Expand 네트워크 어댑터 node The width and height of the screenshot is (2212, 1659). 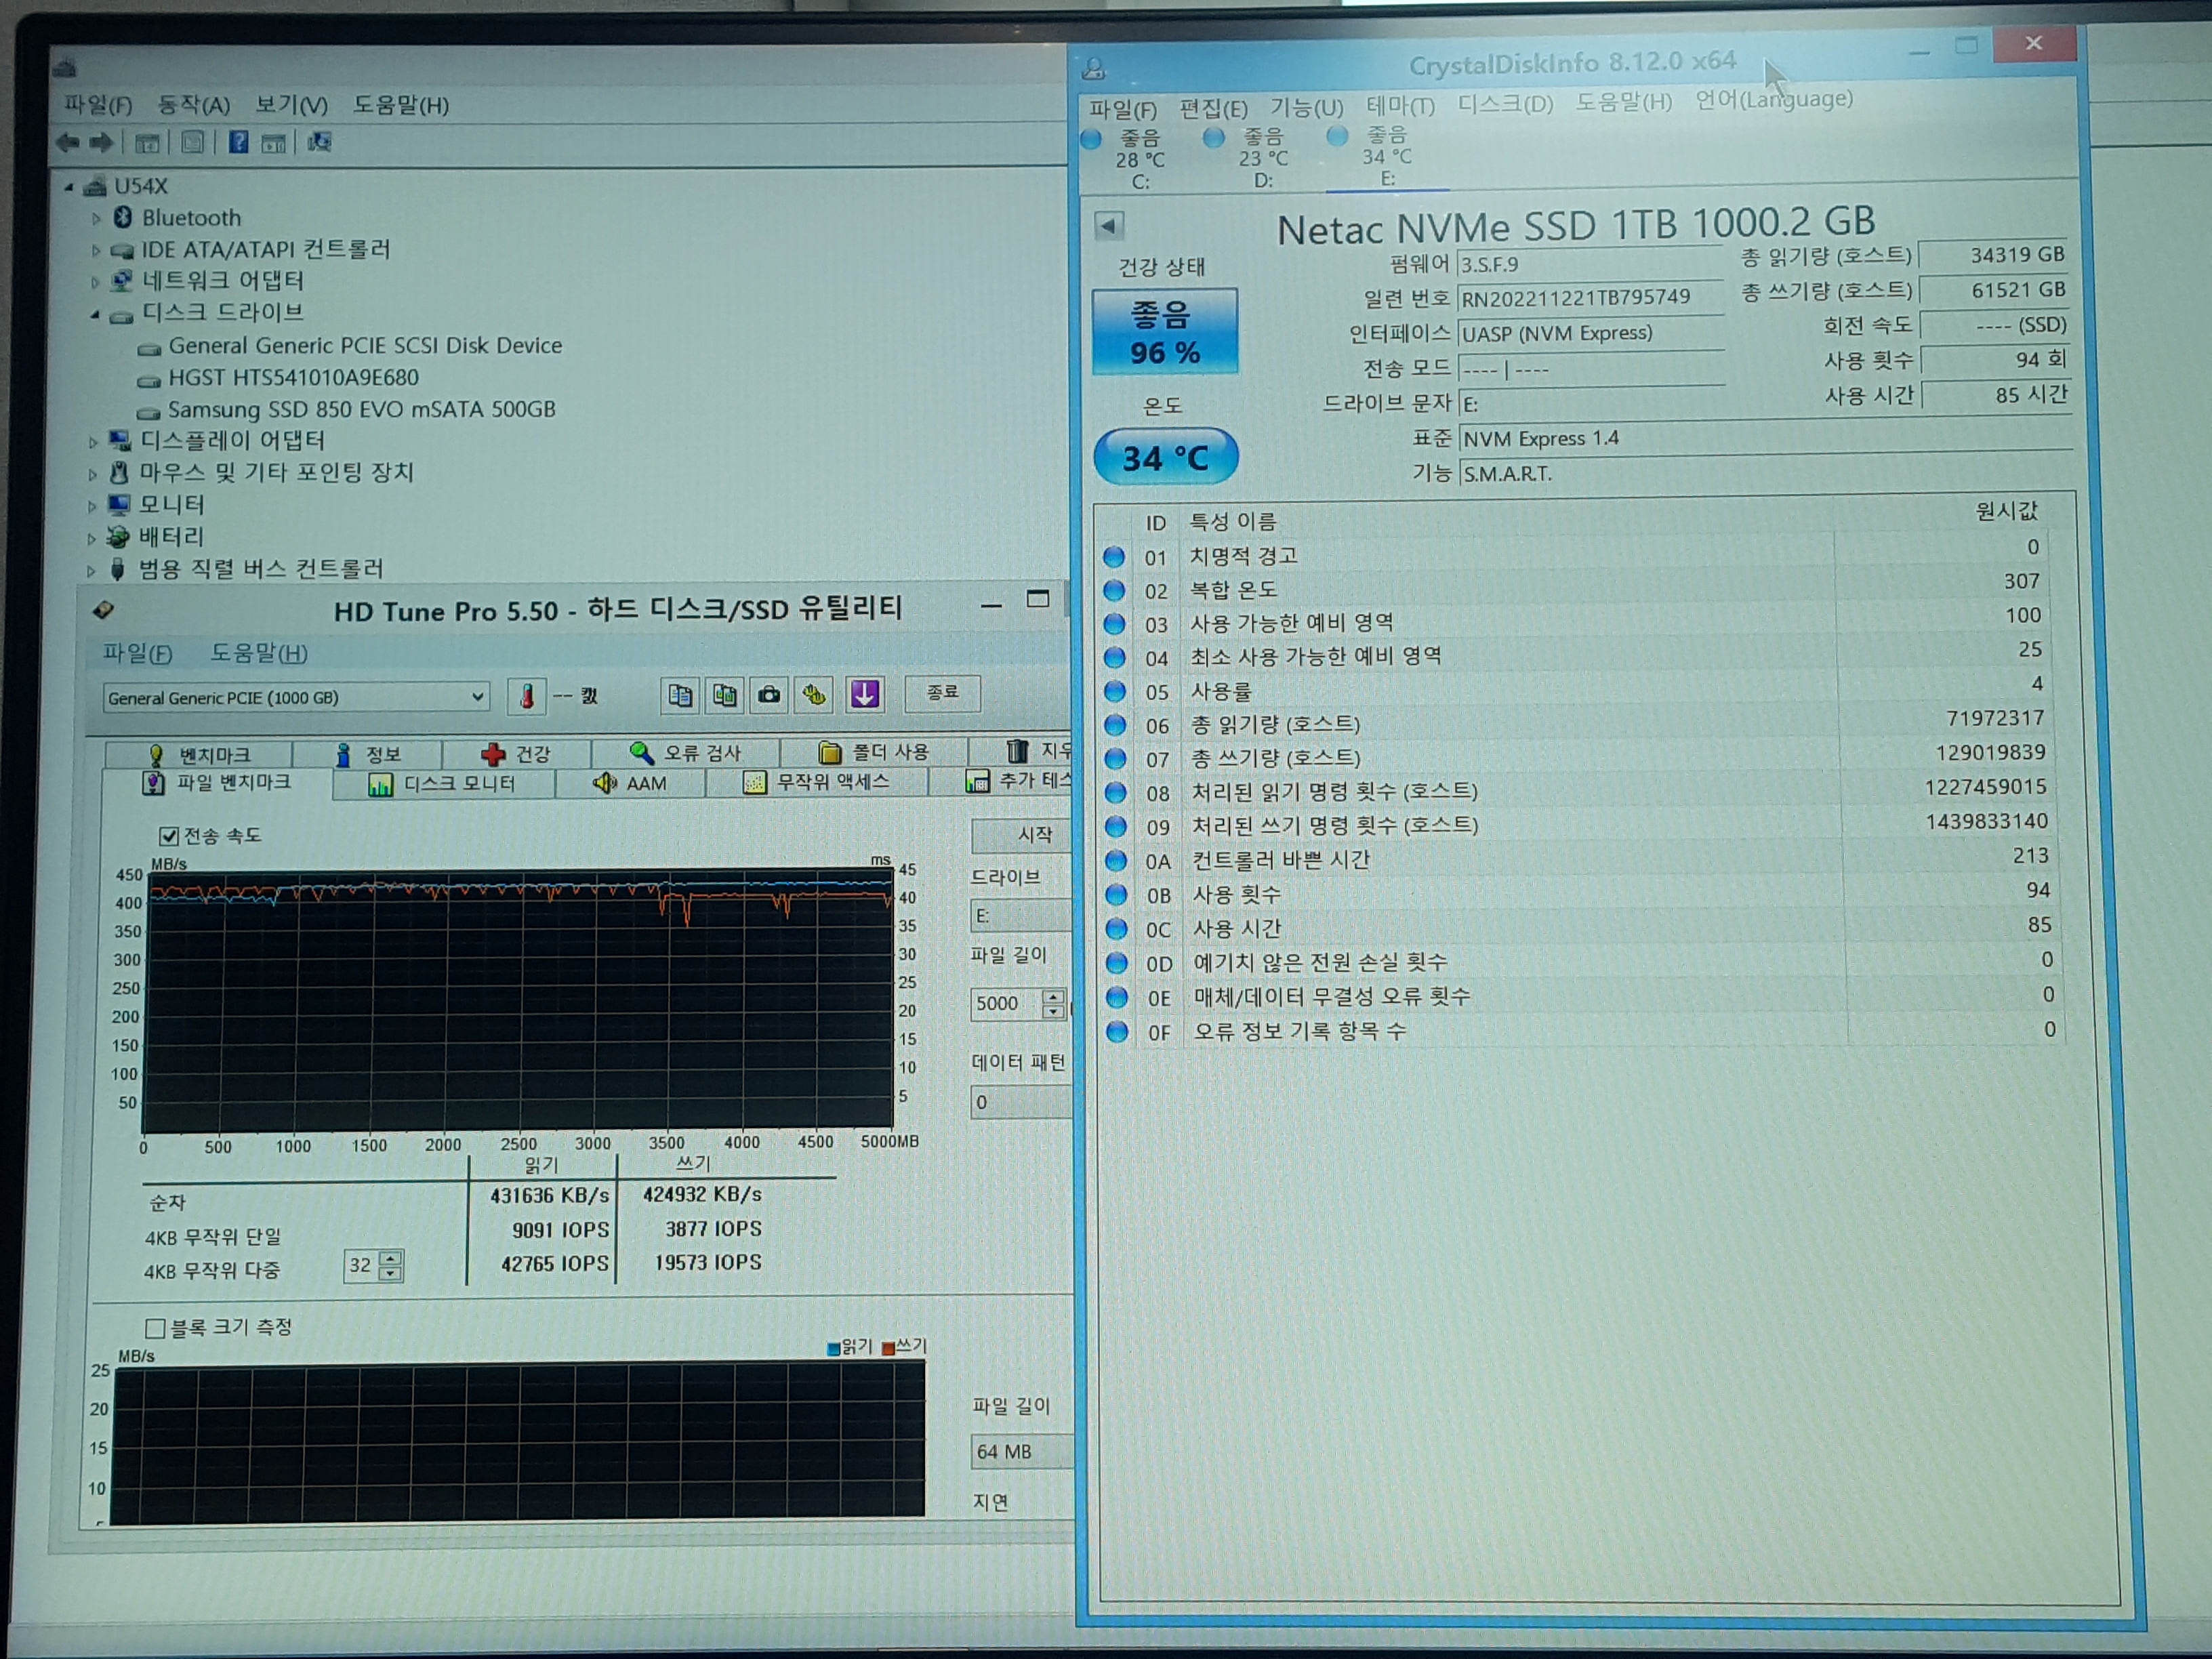point(96,282)
